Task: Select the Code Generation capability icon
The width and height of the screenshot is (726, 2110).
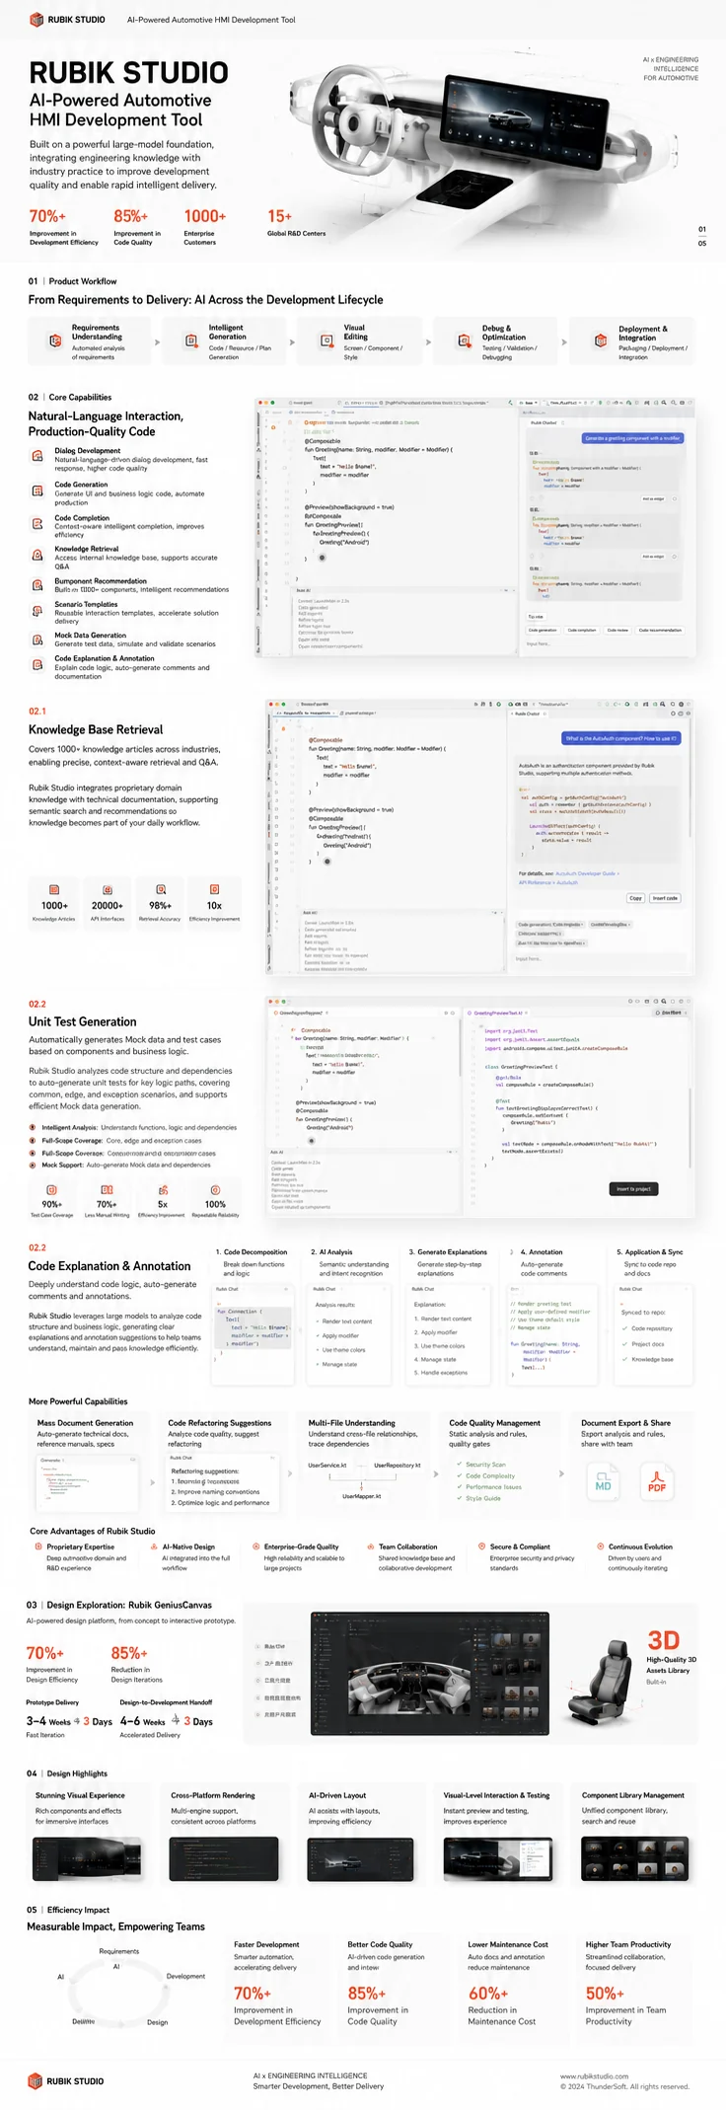Action: 37,489
